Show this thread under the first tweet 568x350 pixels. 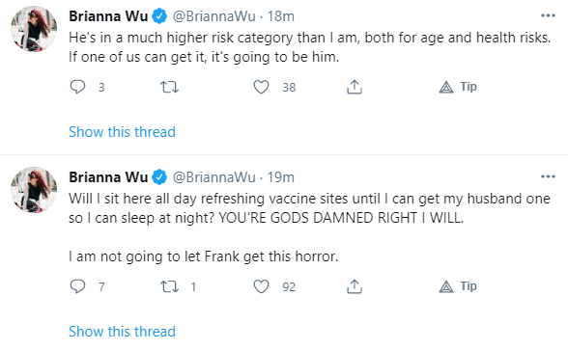coord(122,132)
